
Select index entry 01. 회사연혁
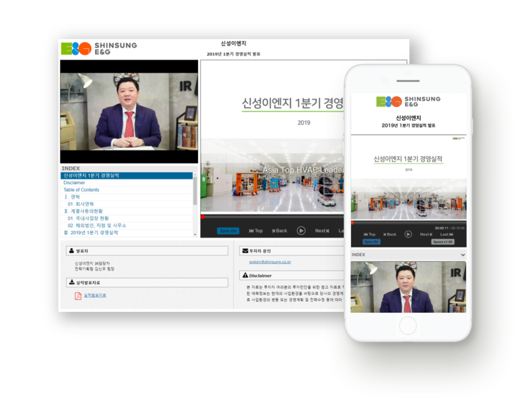(127, 204)
